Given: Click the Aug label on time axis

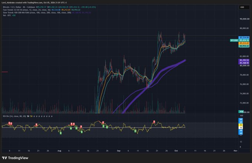Looking at the screenshot, I should pyautogui.click(x=59, y=151).
